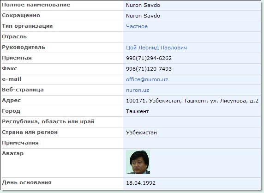This screenshot has height=193, width=264.
Task: Click the Сокращенно label
Action: point(21,15)
